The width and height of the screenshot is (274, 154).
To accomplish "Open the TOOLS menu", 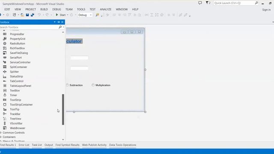I will pyautogui.click(x=81, y=9).
